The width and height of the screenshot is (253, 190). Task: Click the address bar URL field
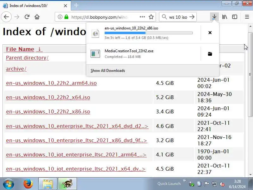coord(105,17)
